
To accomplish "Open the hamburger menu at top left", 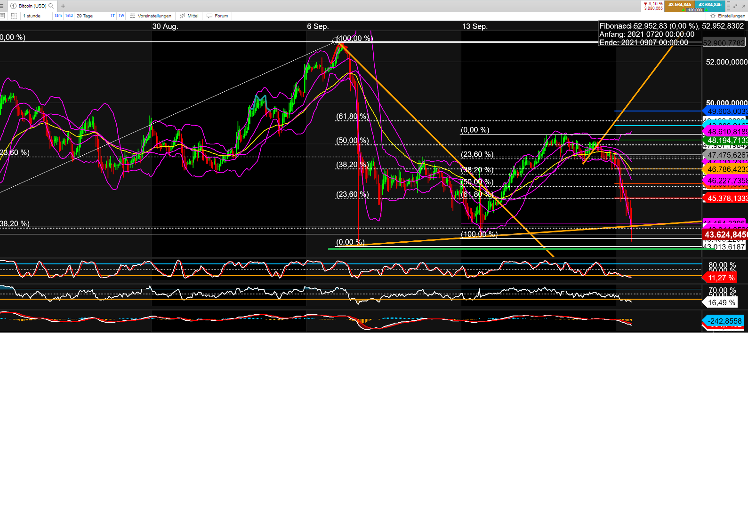I will [2, 6].
